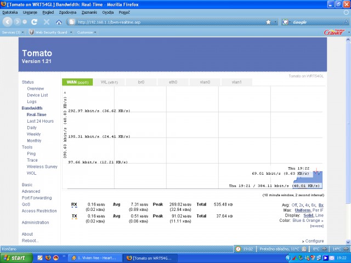351x263 pixels.
Task: Toggle the RX graph series
Action: coord(74,204)
